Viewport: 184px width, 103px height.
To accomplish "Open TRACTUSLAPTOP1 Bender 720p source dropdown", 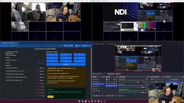I will [20, 80].
